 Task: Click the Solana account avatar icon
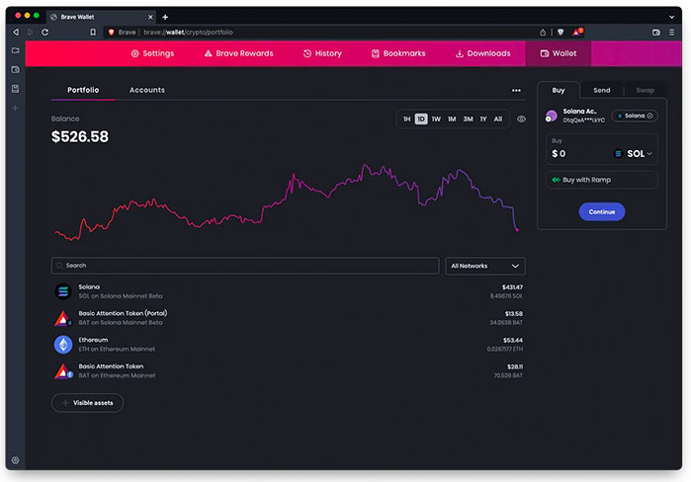[551, 116]
